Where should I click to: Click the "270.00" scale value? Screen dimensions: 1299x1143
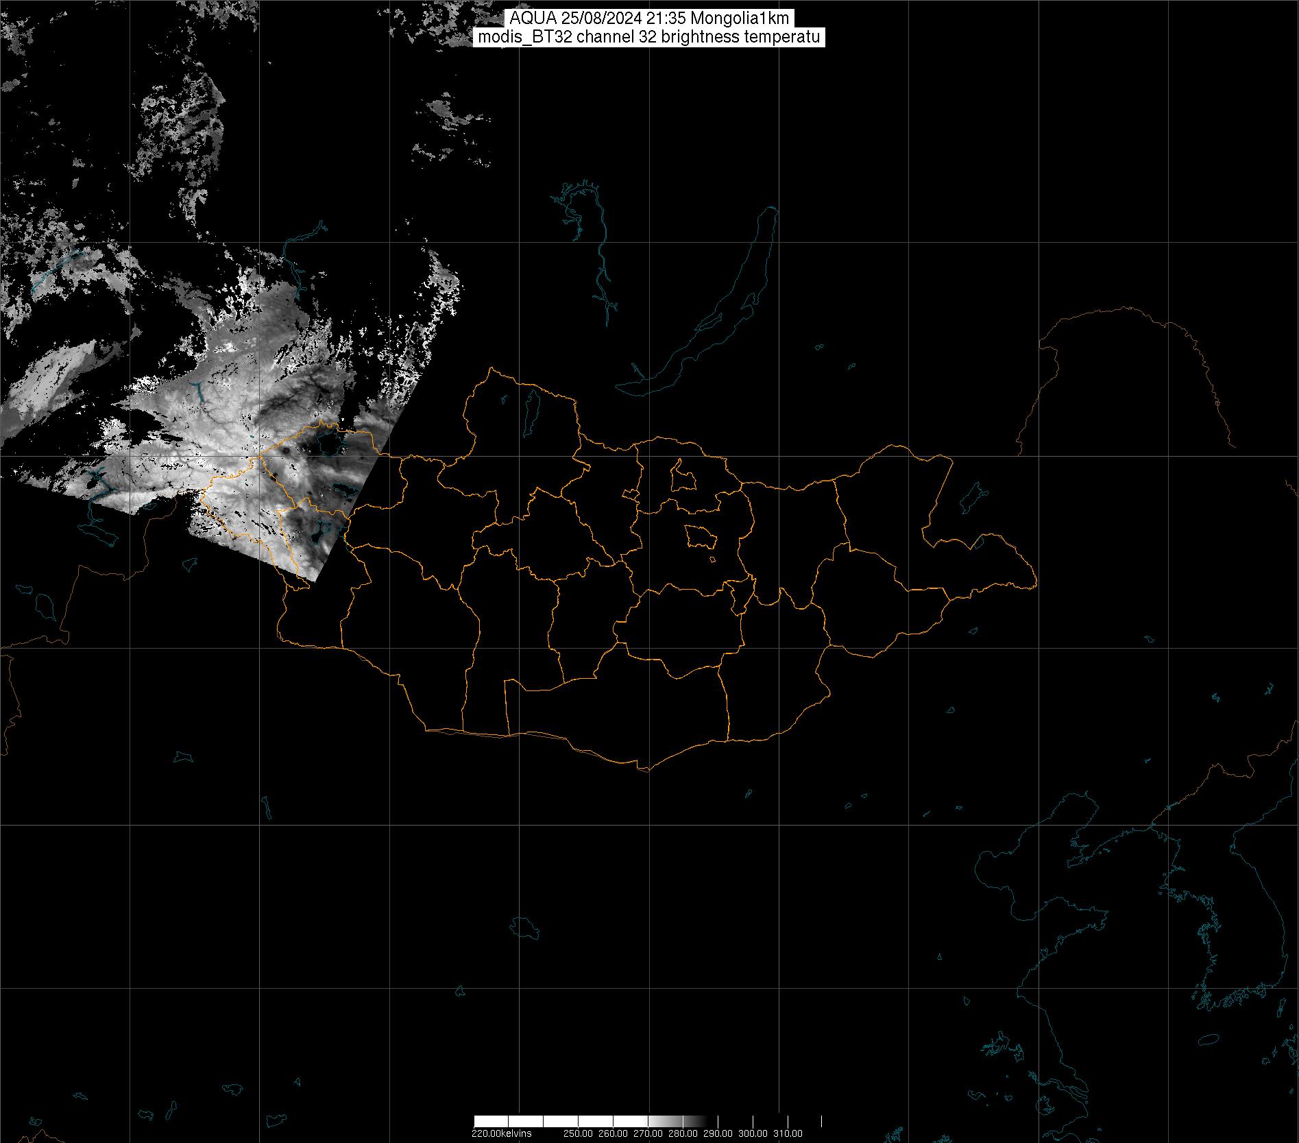(x=648, y=1133)
